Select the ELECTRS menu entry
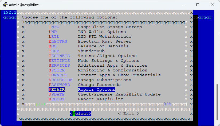Screen dimensions: 220x126 58,41
